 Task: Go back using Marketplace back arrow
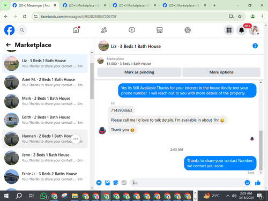(x=8, y=45)
